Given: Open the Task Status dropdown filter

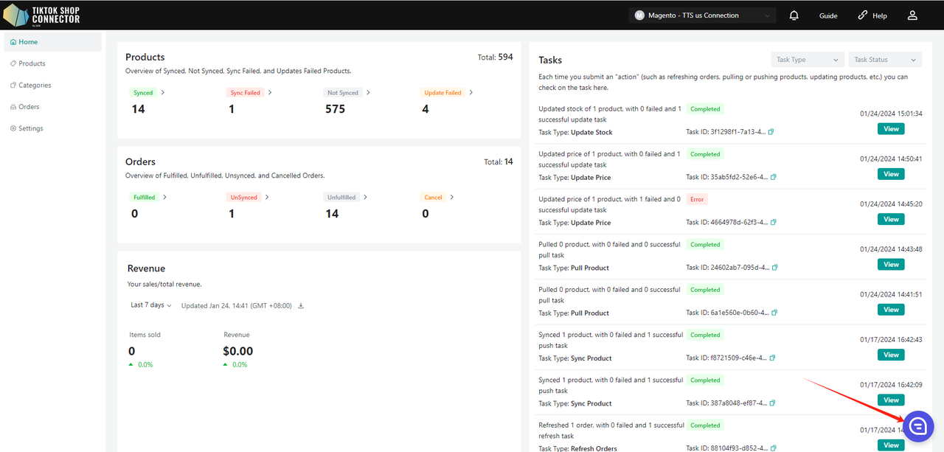Looking at the screenshot, I should (885, 60).
